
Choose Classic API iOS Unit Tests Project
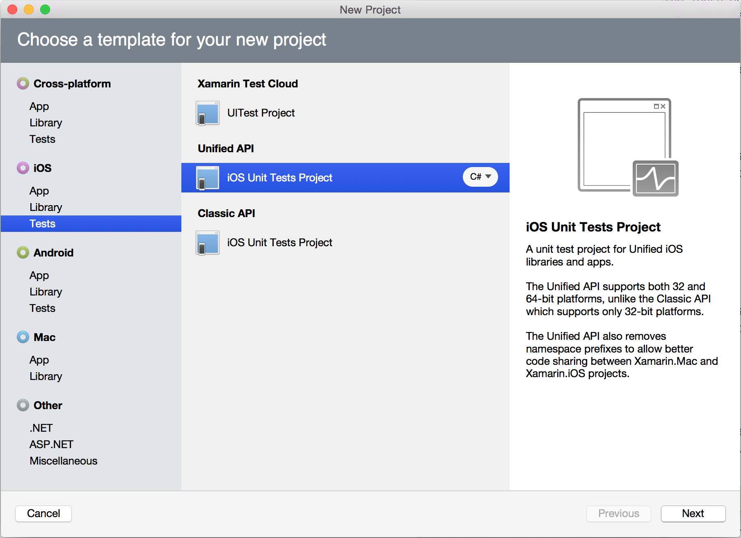[x=345, y=243]
